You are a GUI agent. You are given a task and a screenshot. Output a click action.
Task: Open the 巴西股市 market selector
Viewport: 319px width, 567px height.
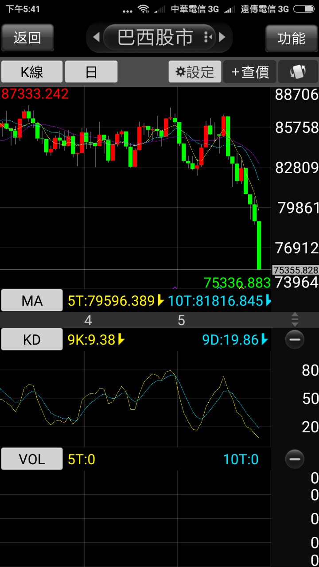click(159, 37)
